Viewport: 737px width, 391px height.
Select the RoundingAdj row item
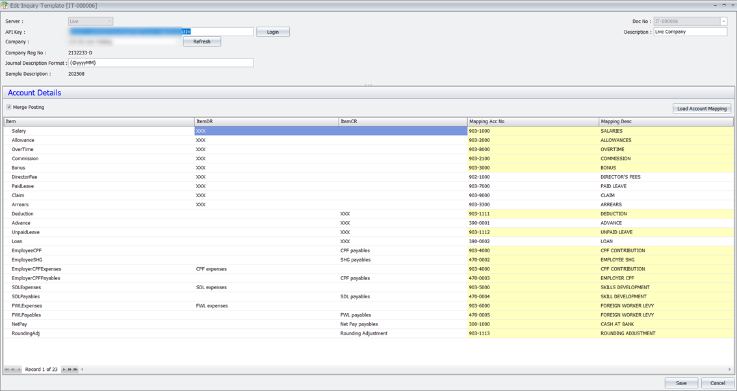pos(99,333)
